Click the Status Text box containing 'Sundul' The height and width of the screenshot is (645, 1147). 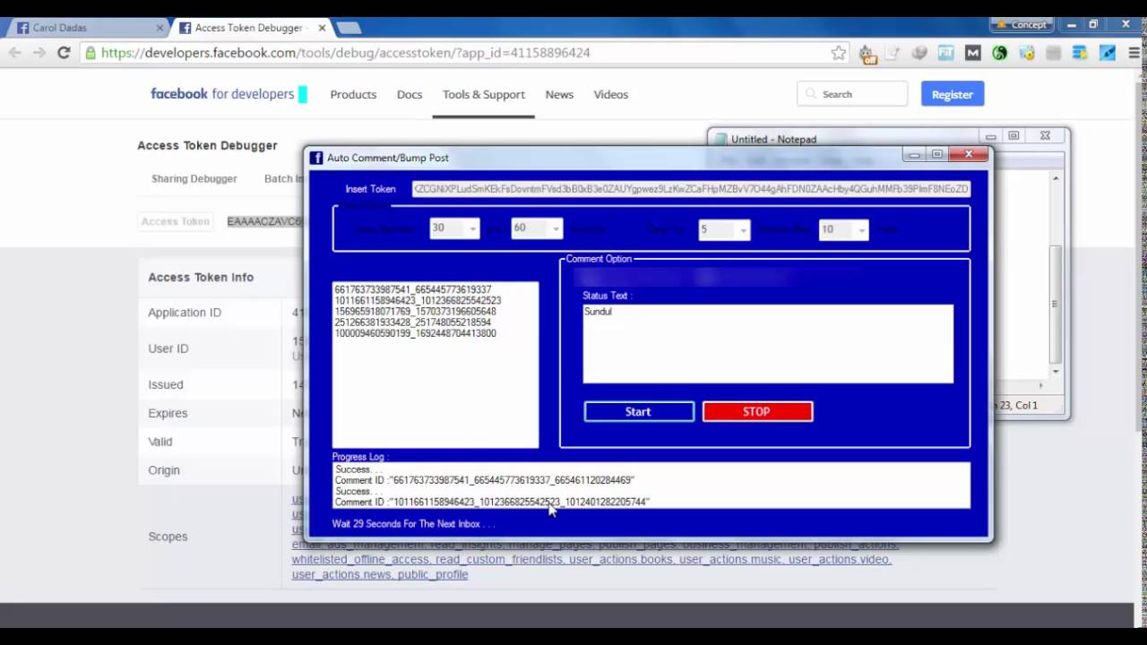768,344
